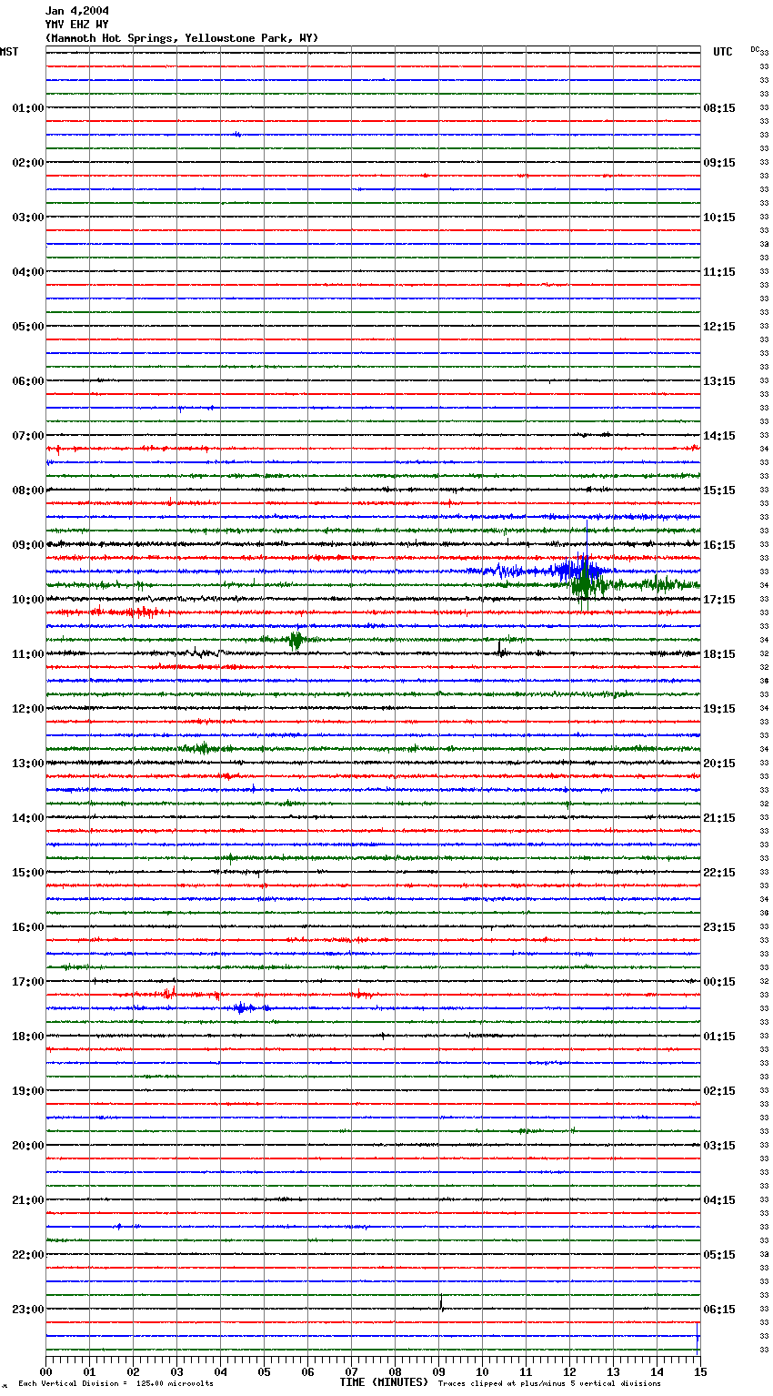Screen dimensions: 773x1396
Task: Click the "11:15" UTC time label
Action: pos(719,272)
